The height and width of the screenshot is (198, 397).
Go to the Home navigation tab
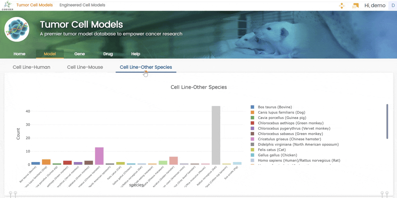tap(19, 54)
